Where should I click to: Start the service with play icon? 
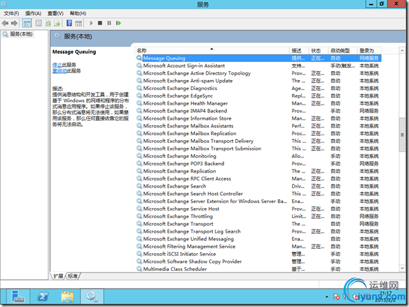point(91,23)
